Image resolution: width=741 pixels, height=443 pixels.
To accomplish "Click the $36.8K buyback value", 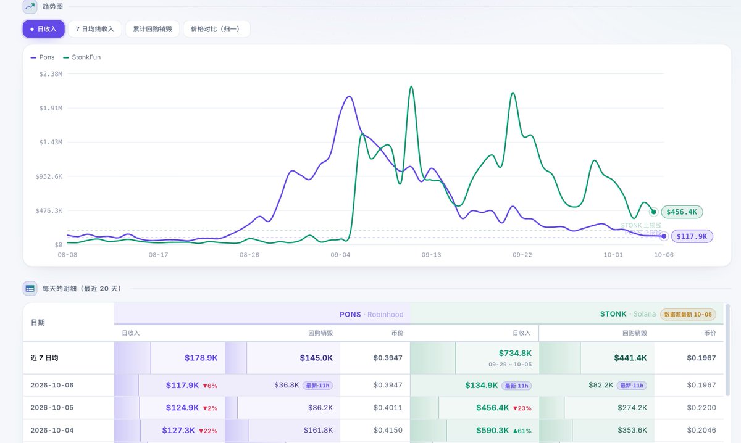I will (287, 385).
